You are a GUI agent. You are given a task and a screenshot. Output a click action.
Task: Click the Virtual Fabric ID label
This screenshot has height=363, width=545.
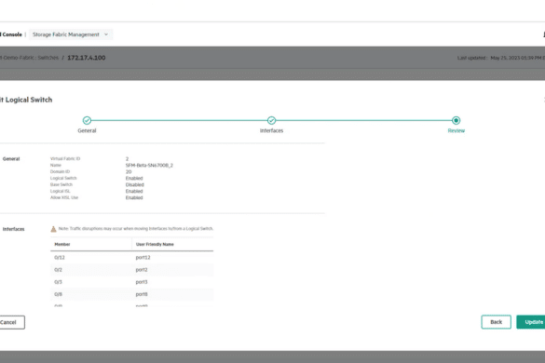(x=65, y=159)
